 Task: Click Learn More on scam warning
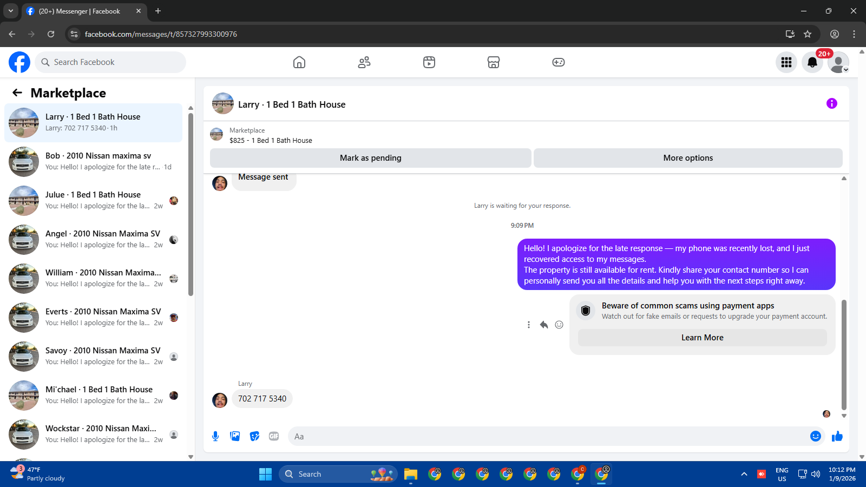tap(703, 338)
